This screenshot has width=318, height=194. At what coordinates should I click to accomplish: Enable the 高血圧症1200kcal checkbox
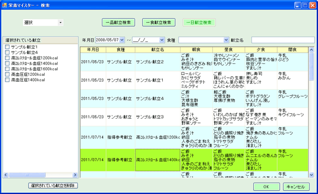[8, 74]
